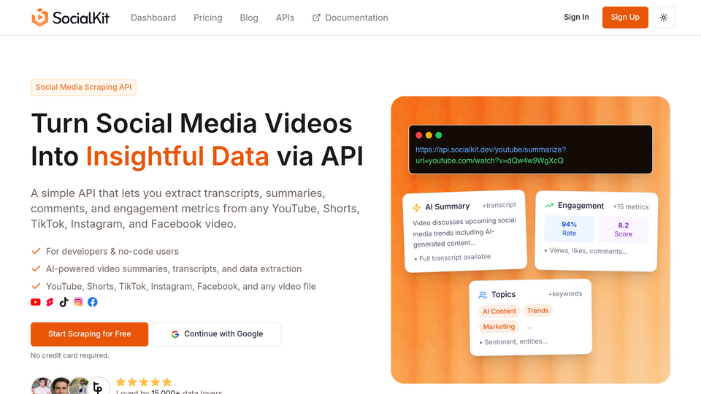Click the Social Media Scraping API badge
The height and width of the screenshot is (394, 701).
(x=83, y=87)
